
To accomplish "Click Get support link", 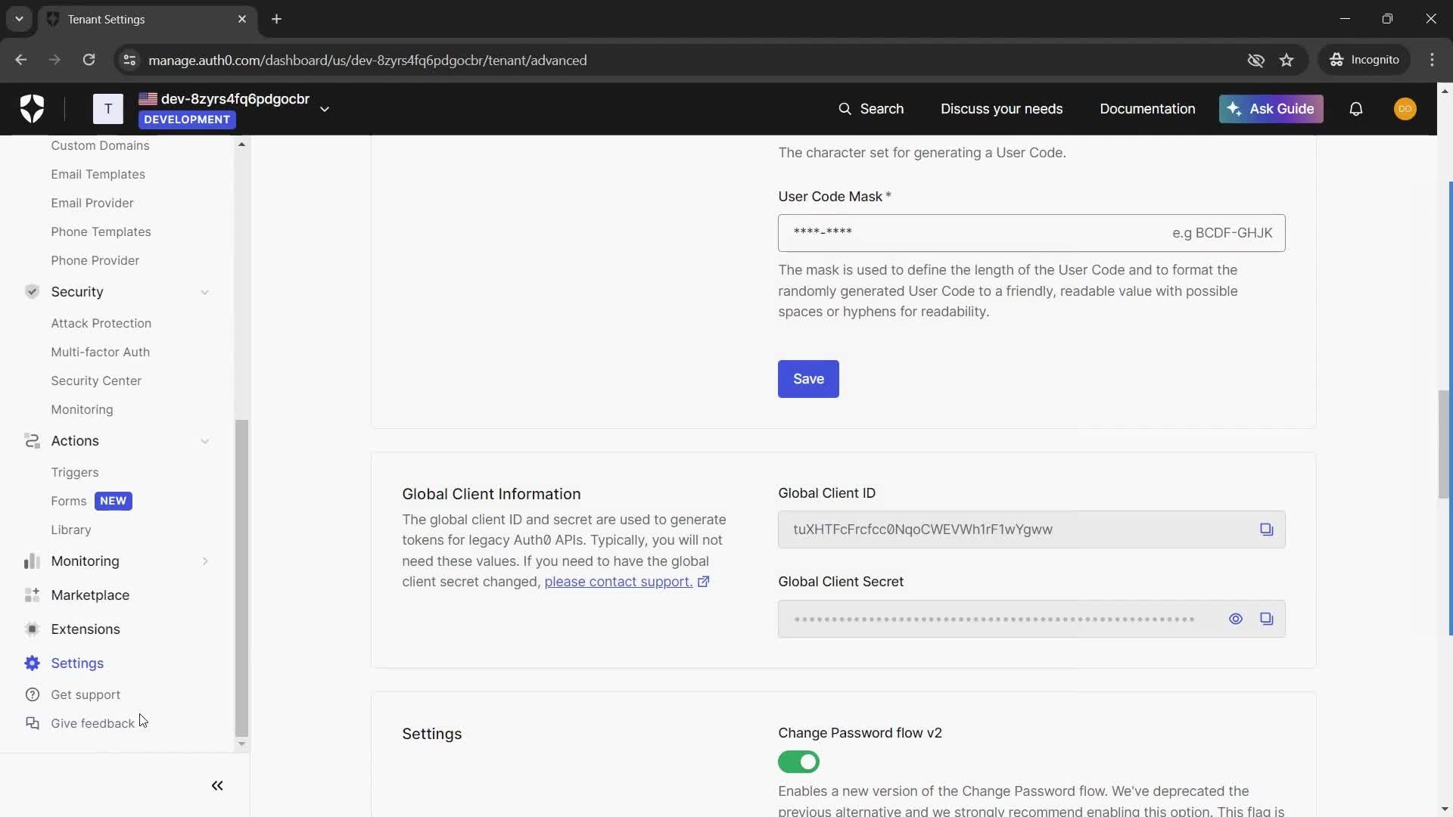I will click(x=86, y=694).
